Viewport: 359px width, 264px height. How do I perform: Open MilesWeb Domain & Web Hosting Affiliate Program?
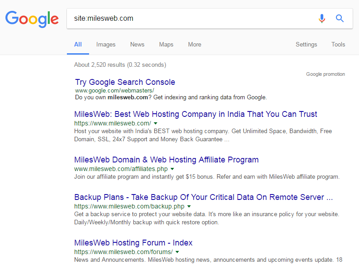(x=166, y=160)
